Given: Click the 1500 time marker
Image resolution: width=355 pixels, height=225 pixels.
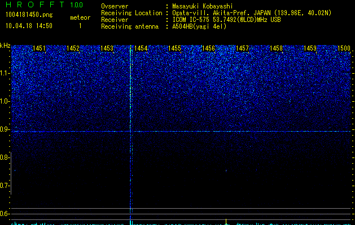Looking at the screenshot, I should [x=344, y=48].
